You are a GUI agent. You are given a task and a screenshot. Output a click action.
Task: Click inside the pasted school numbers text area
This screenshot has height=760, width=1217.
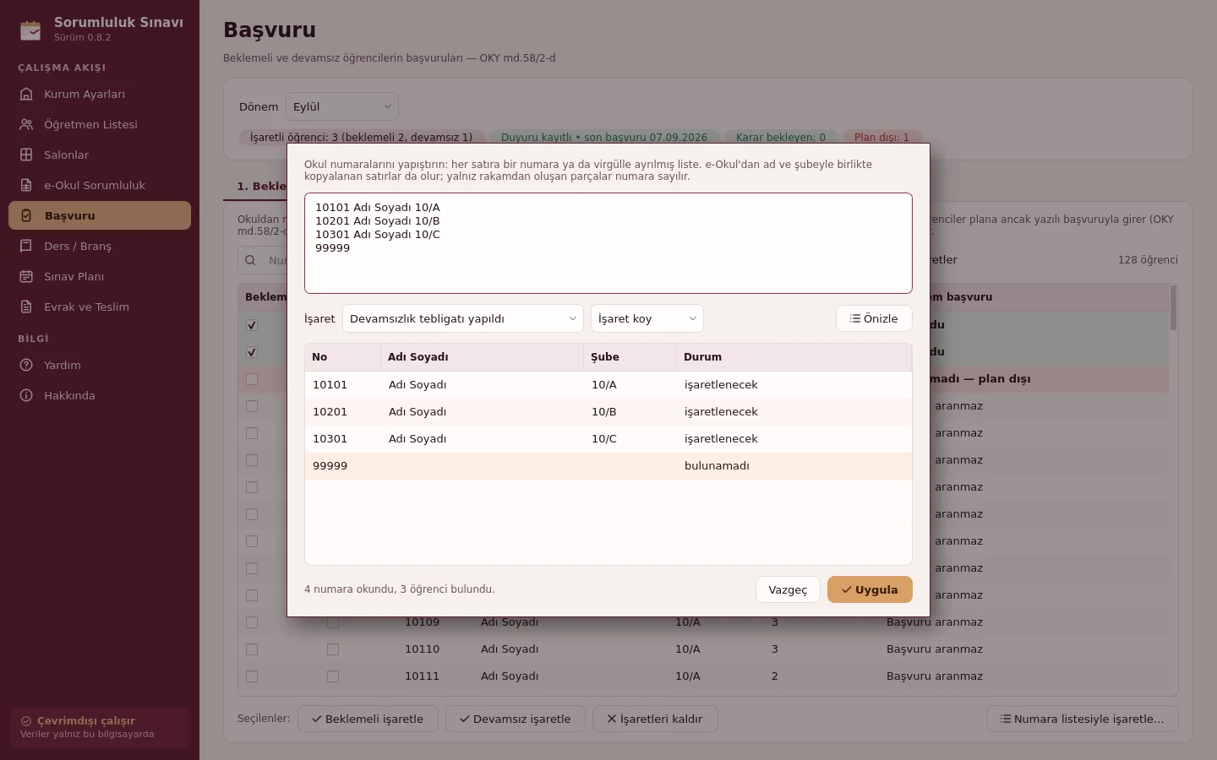(x=608, y=243)
